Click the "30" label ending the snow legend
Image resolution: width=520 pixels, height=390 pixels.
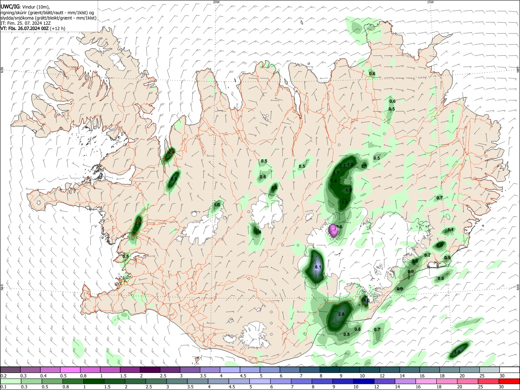(x=503, y=376)
